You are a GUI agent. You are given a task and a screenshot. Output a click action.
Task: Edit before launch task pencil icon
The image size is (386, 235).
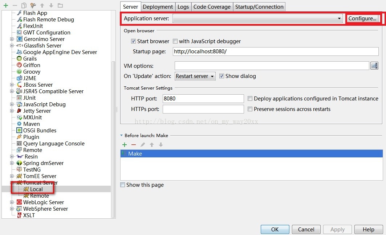point(143,145)
